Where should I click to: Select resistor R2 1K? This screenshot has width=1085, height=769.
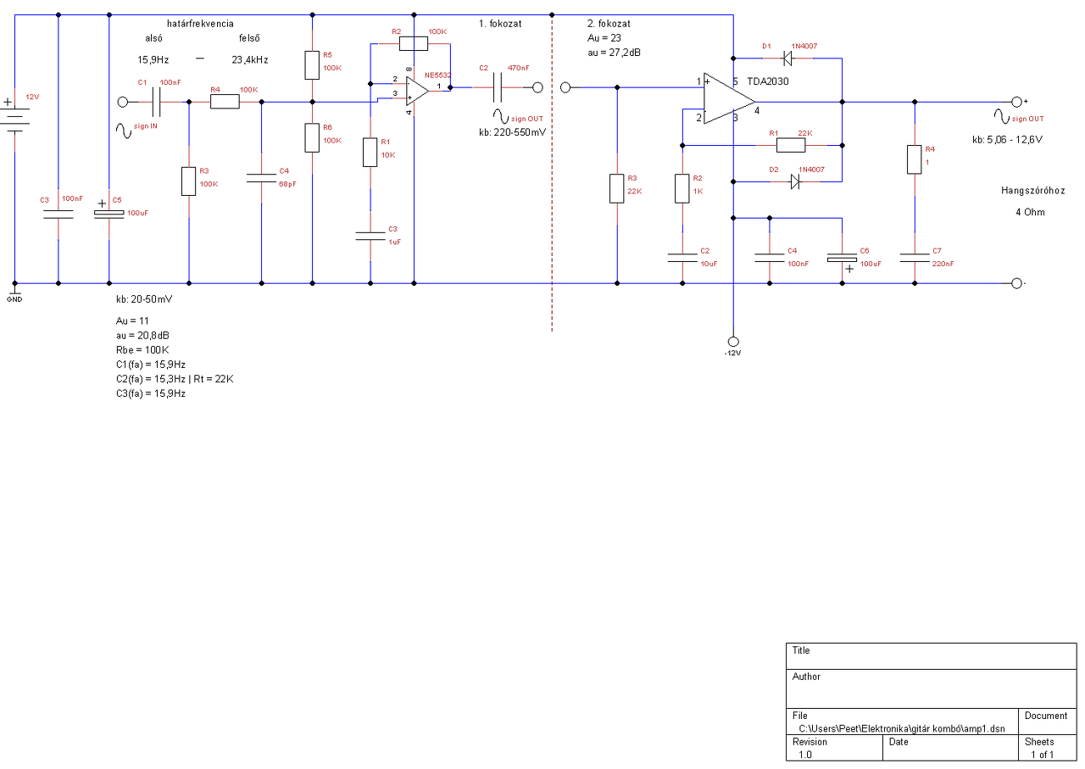(x=682, y=188)
